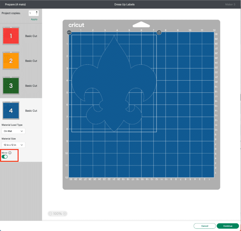
Task: Expand the Material Size dropdown
Action: point(13,145)
